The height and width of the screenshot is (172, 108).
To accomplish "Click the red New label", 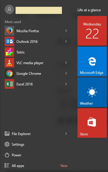I will point(64,165).
